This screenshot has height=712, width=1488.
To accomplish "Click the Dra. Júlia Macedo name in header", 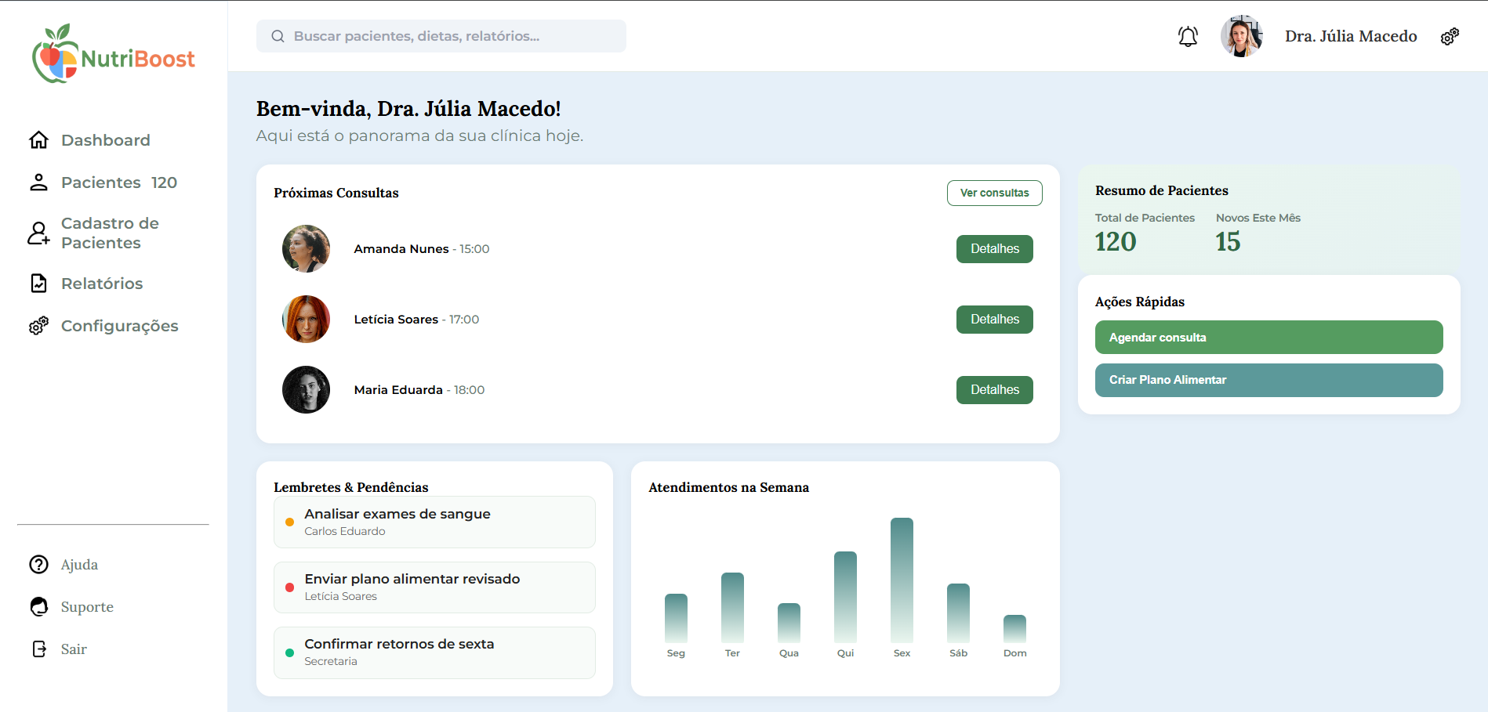I will pos(1351,36).
